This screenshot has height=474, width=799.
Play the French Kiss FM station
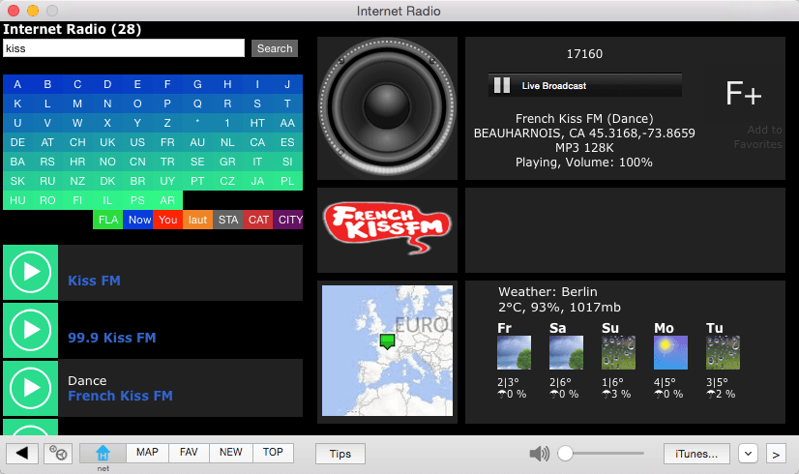pos(31,388)
